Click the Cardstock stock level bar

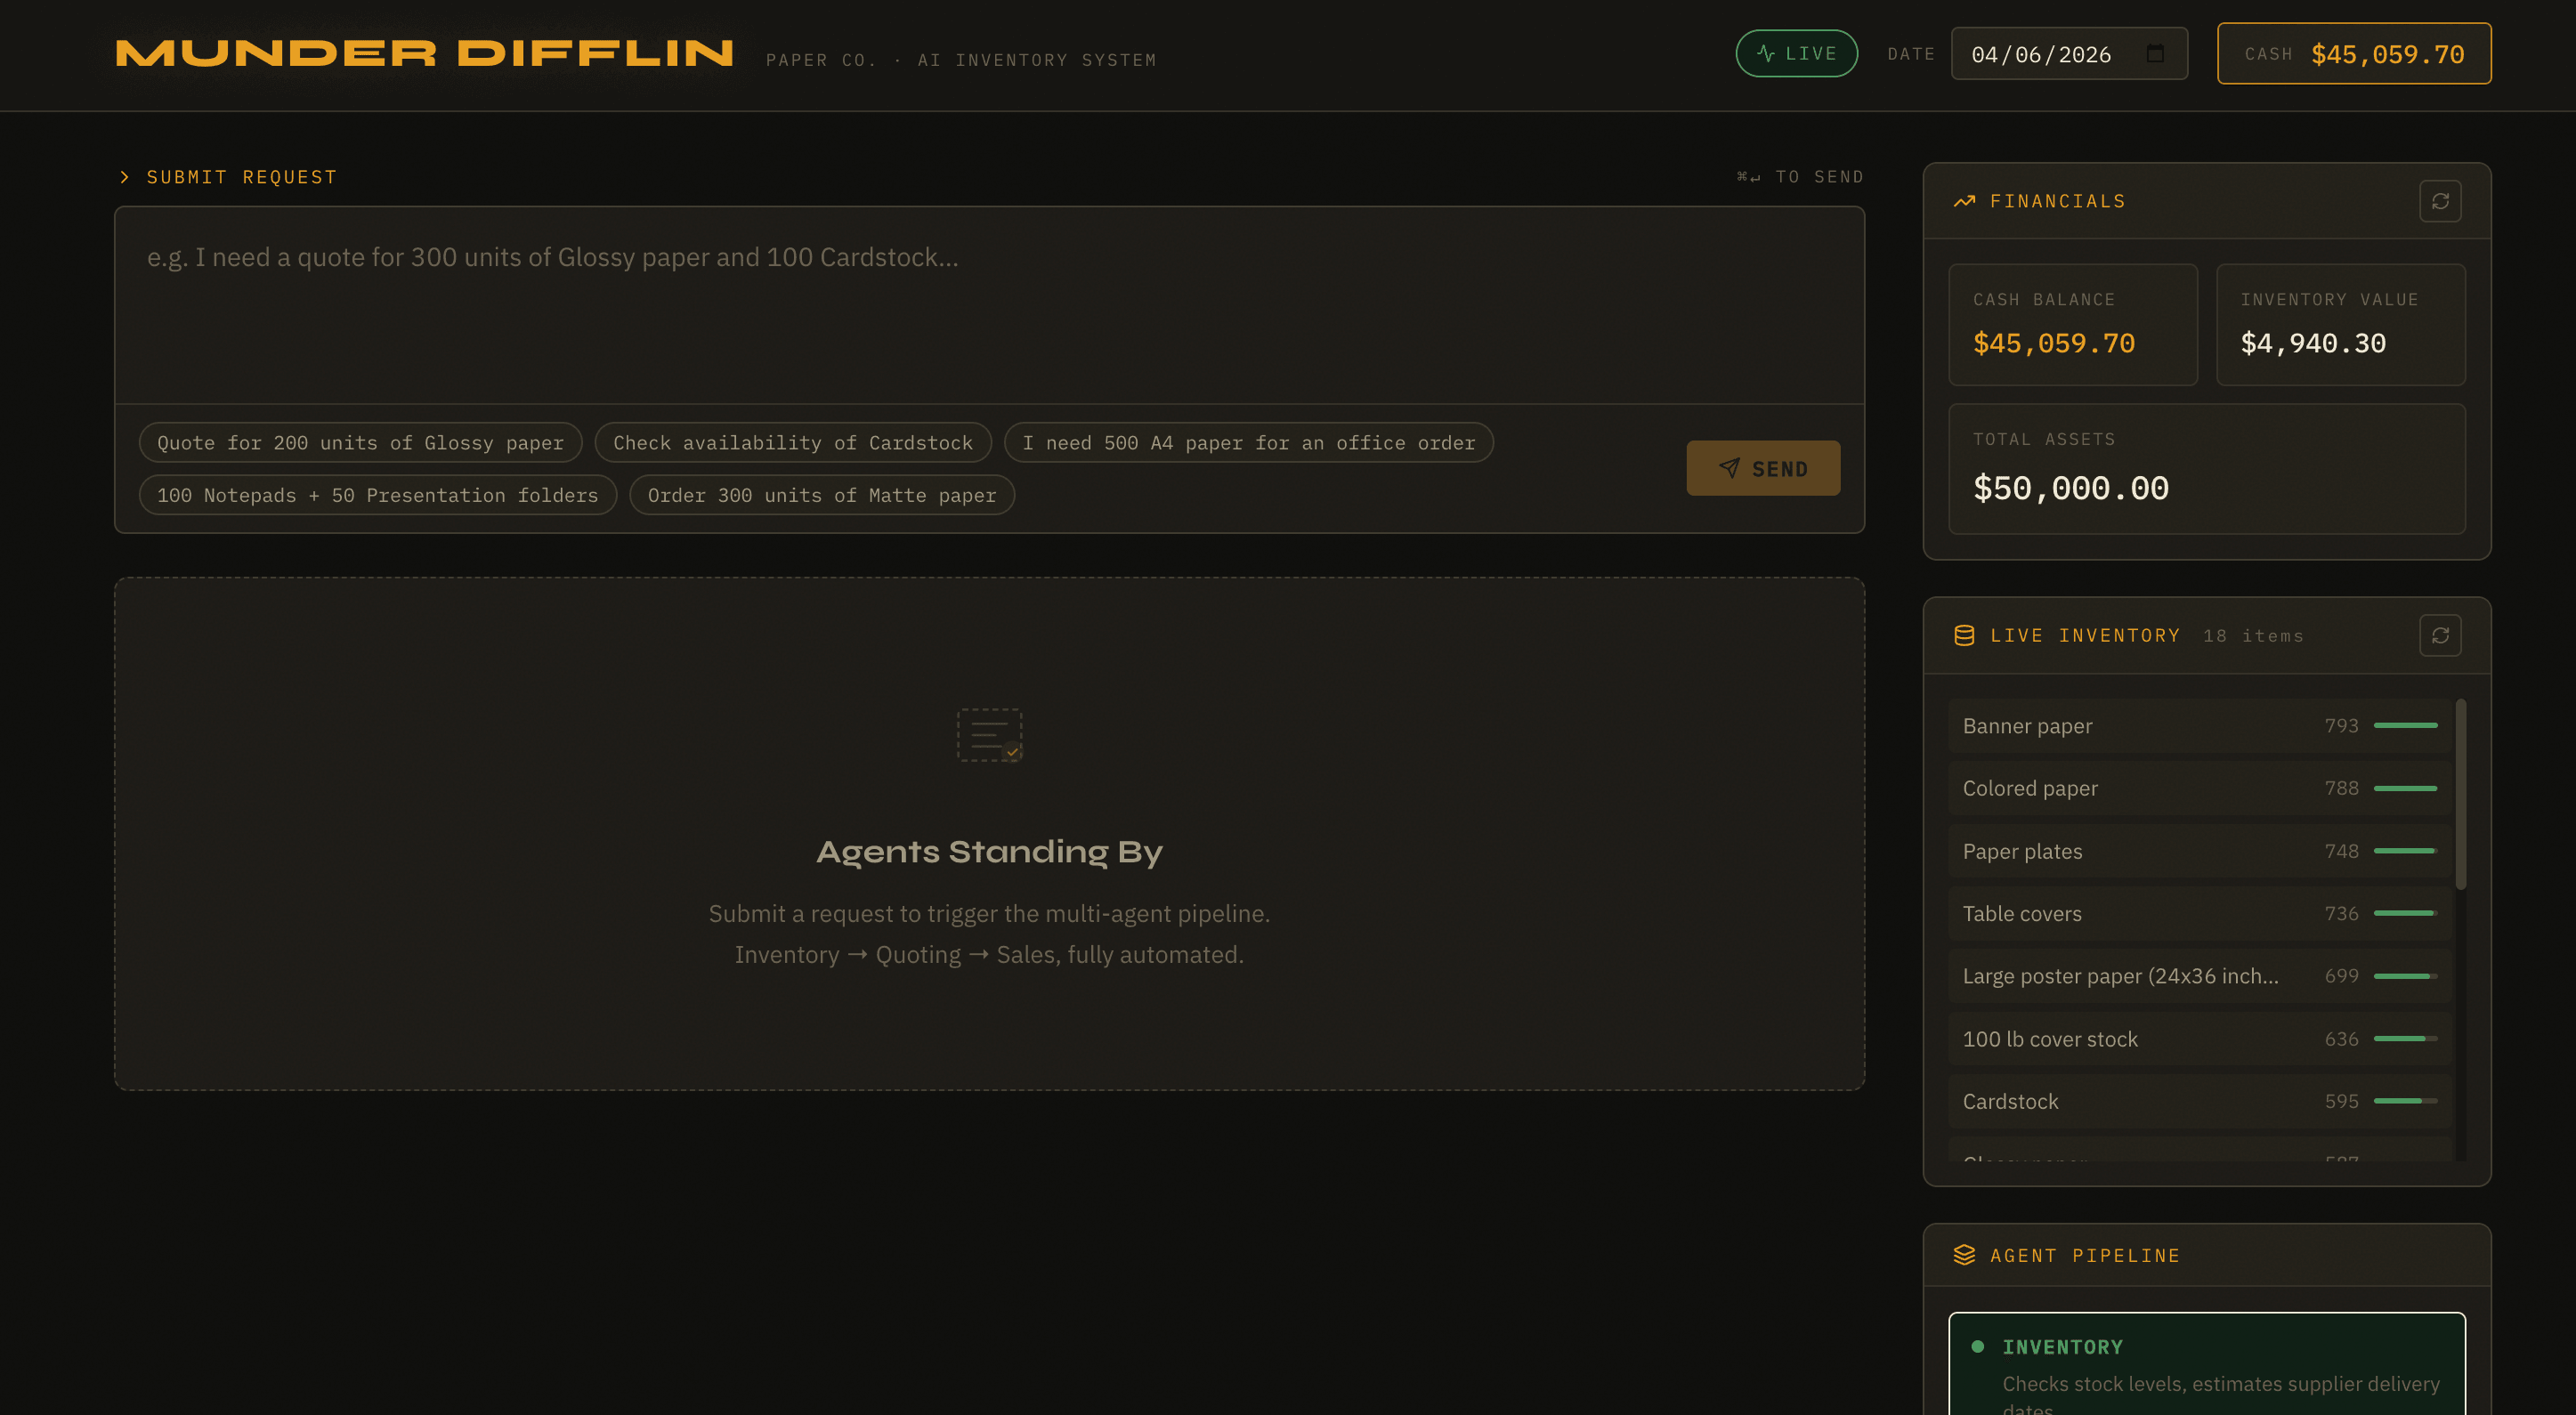pyautogui.click(x=2405, y=1100)
